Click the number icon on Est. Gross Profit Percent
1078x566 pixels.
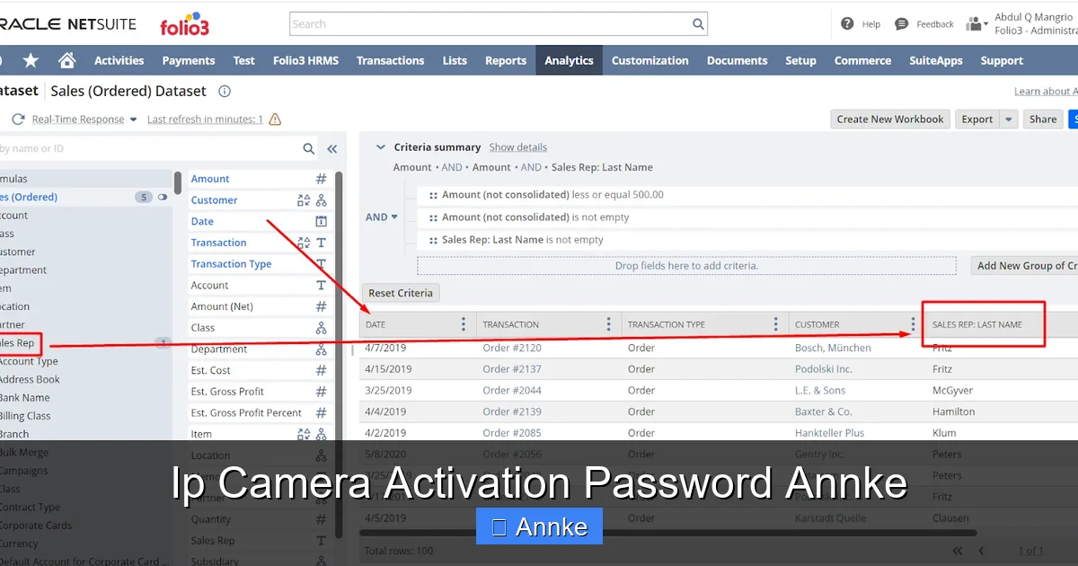(x=321, y=412)
